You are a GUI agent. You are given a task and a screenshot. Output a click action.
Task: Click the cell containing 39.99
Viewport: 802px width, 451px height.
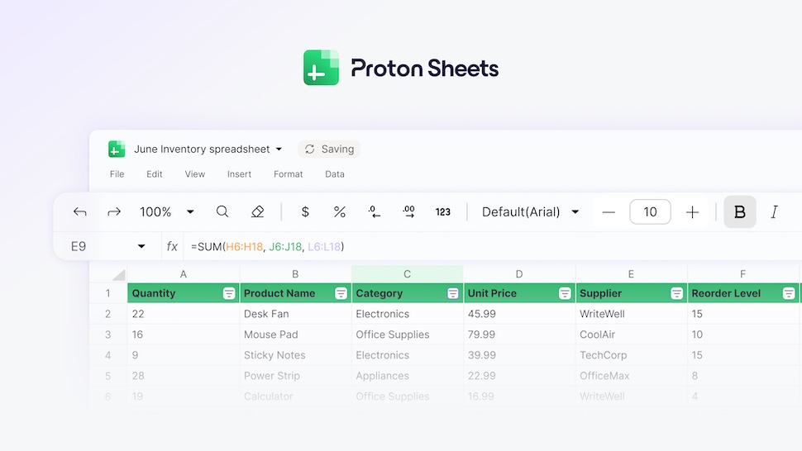click(519, 355)
